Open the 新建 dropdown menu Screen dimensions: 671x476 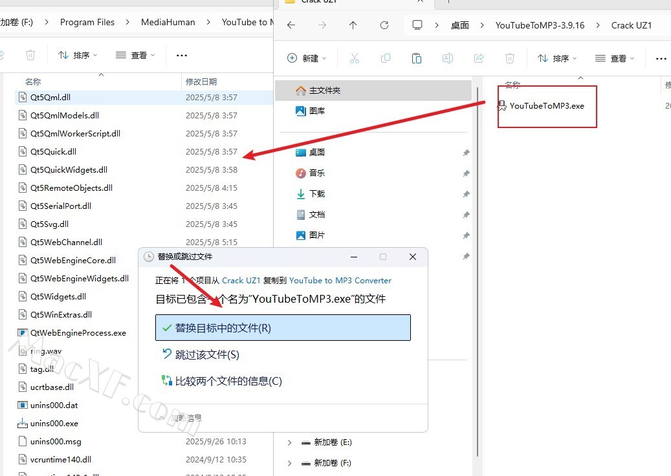(307, 58)
